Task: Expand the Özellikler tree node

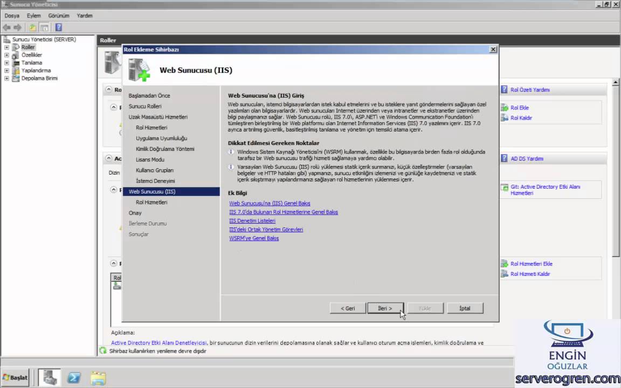Action: 6,55
